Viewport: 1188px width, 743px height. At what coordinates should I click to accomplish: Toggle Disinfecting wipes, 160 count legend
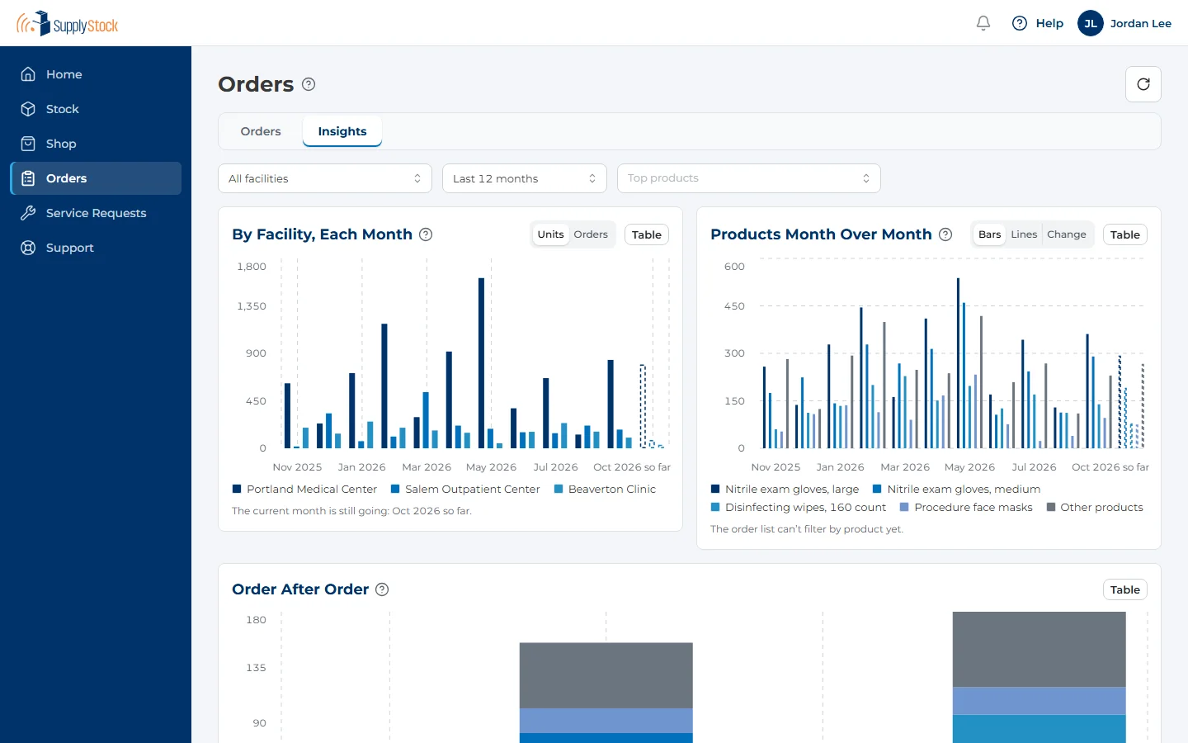pyautogui.click(x=798, y=507)
